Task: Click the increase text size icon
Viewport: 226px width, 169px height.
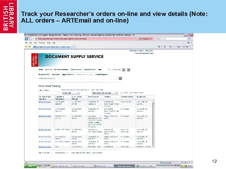Action: [x=129, y=70]
